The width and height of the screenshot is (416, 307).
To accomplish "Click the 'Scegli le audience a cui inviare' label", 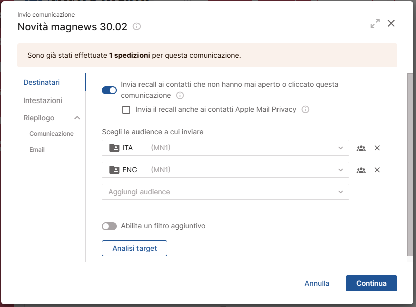I will point(153,132).
